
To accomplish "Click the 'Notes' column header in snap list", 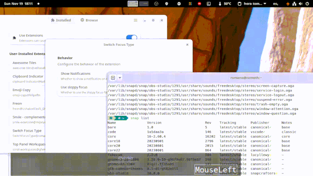I will click(287, 123).
